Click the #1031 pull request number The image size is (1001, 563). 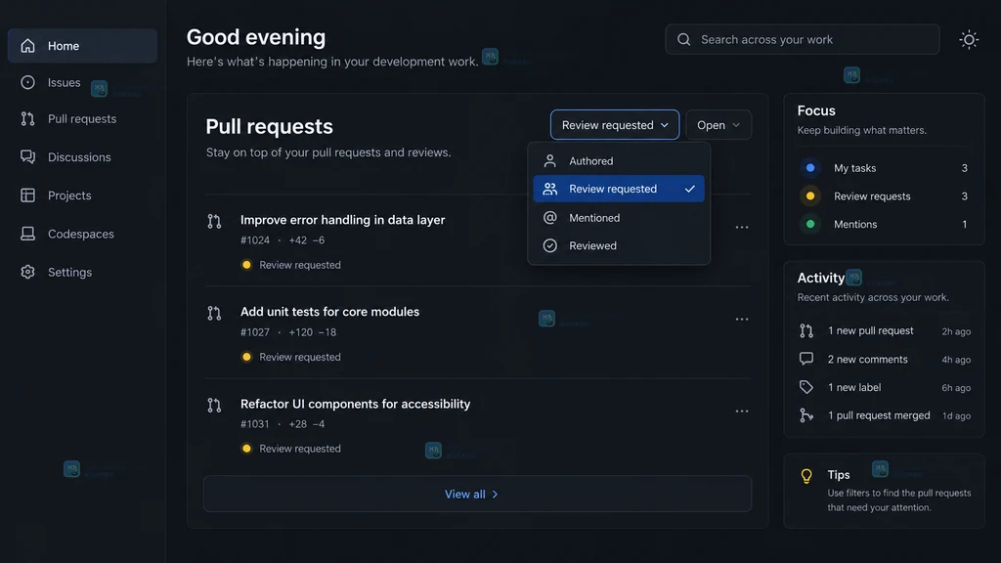(x=255, y=424)
